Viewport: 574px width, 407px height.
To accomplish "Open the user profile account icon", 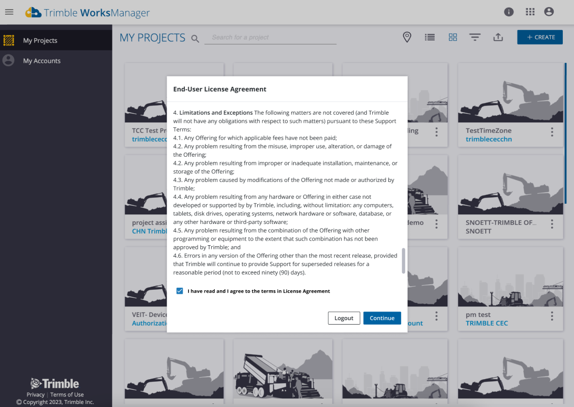I will tap(549, 12).
